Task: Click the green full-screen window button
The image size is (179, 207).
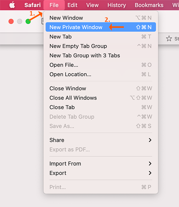Action: pyautogui.click(x=28, y=21)
